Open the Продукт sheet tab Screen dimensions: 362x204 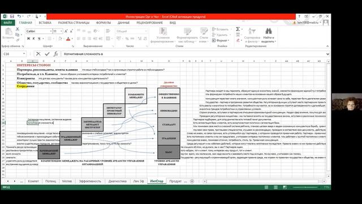175,181
